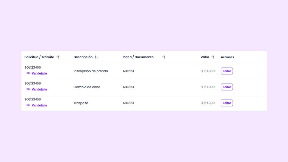Screen dimensions: 288x162
Task: View Ver detalle link in Traspaso row
Action: pyautogui.click(x=39, y=105)
